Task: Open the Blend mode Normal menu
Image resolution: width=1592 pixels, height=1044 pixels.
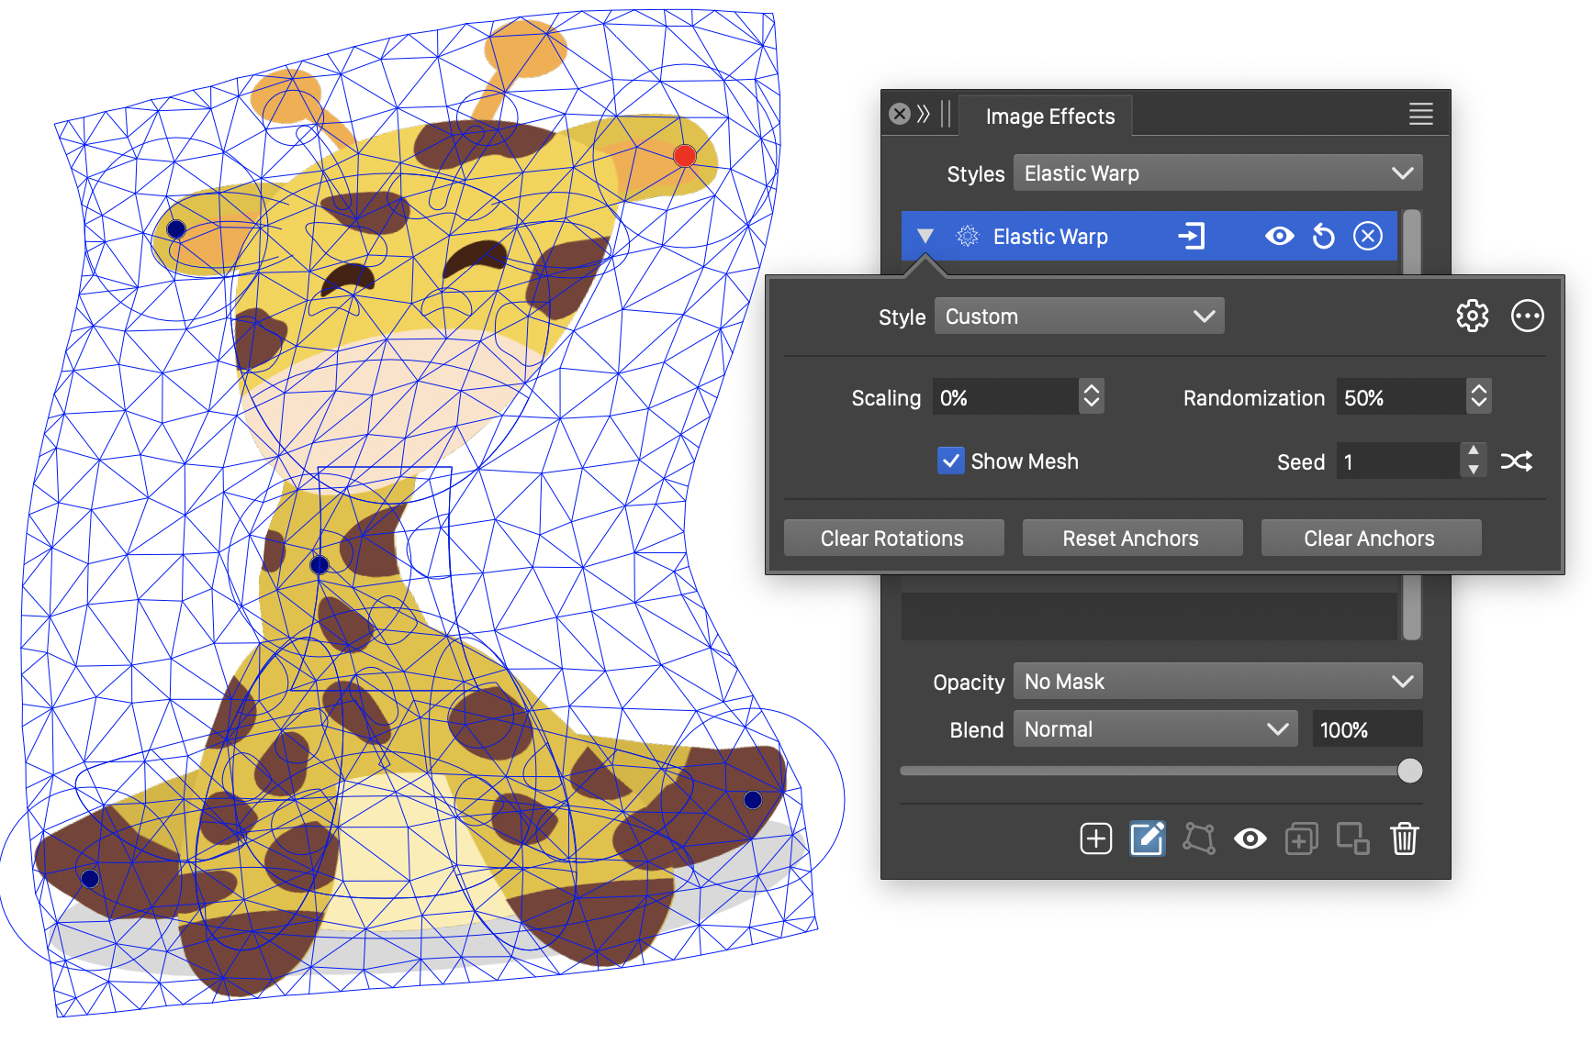Action: pos(1155,729)
